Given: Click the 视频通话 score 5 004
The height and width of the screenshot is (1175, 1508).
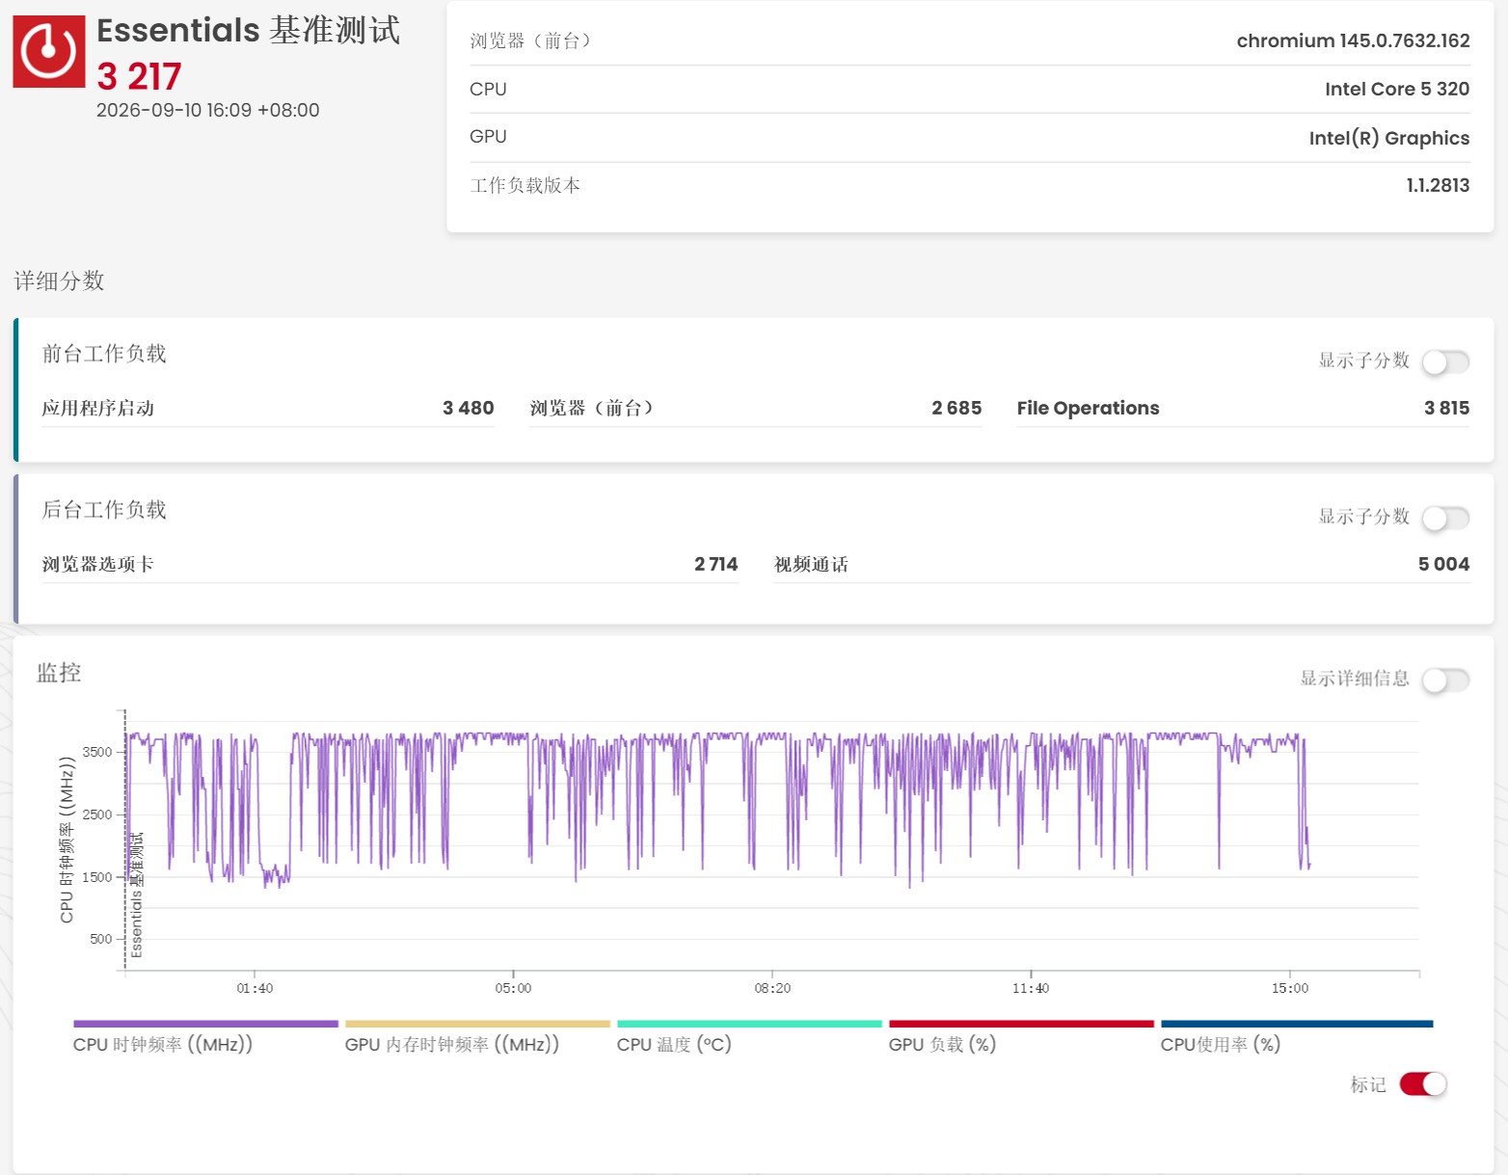Looking at the screenshot, I should 1443,564.
